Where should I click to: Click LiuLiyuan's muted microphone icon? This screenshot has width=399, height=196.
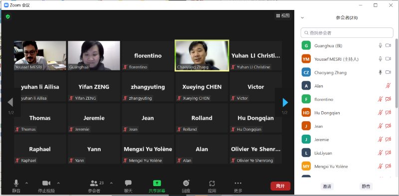pyautogui.click(x=381, y=153)
